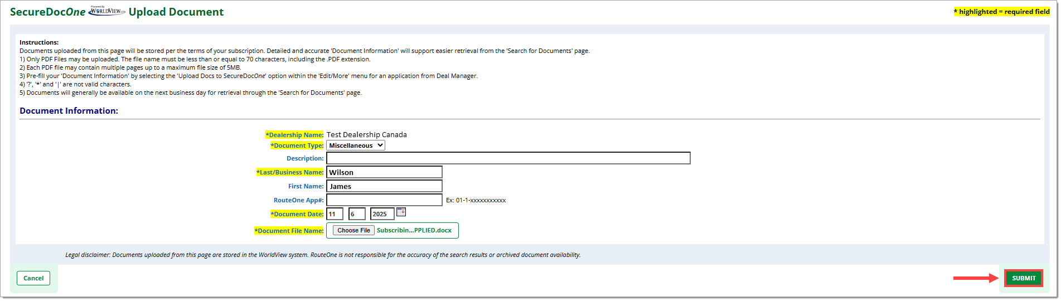Click the selected file name Subscribin...PPLIED.docx
Screen dimensions: 1061x301
[414, 230]
